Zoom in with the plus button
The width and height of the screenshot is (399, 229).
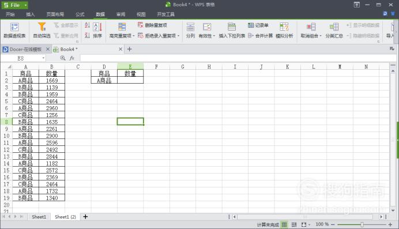(x=390, y=224)
